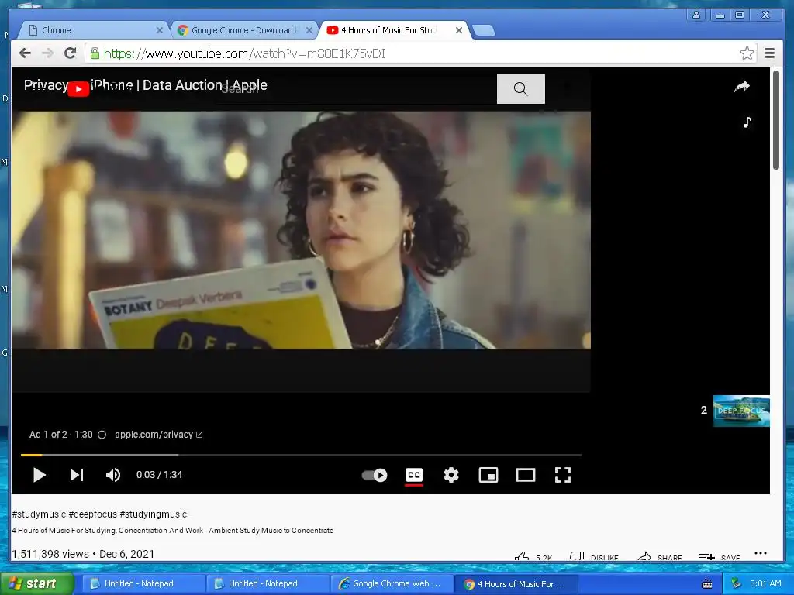Open the Chrome hamburger menu
794x595 pixels.
(x=769, y=53)
